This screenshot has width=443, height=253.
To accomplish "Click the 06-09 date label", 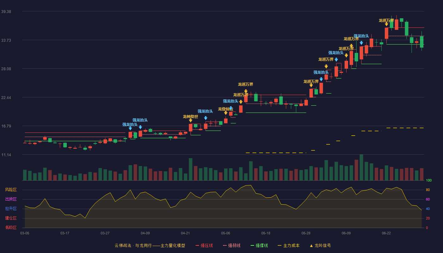I will pos(346,233).
